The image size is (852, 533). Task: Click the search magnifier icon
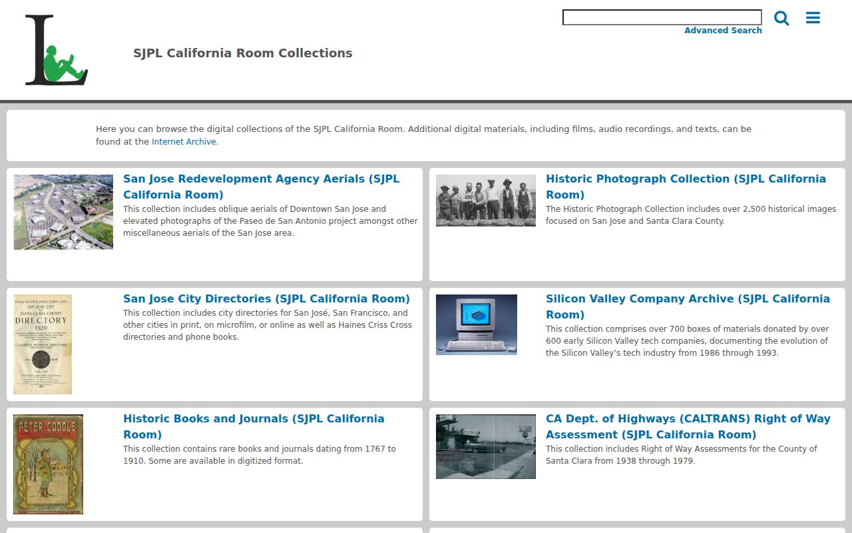[x=781, y=18]
